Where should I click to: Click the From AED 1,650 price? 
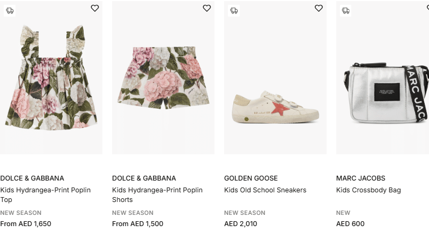coord(26,224)
